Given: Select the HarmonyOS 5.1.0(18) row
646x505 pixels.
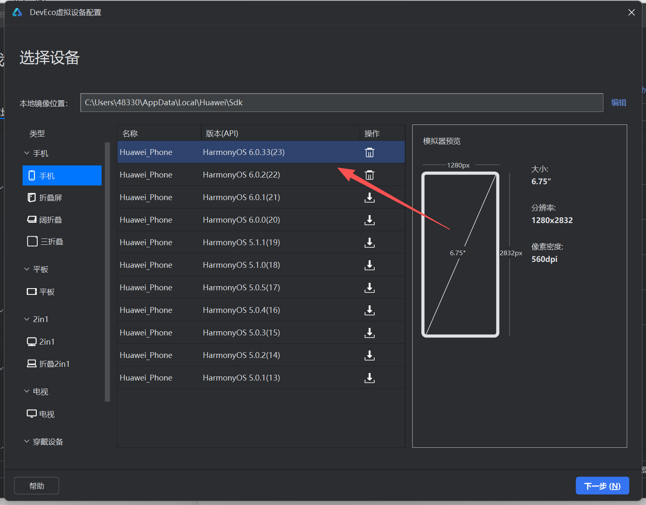Looking at the screenshot, I should point(261,265).
